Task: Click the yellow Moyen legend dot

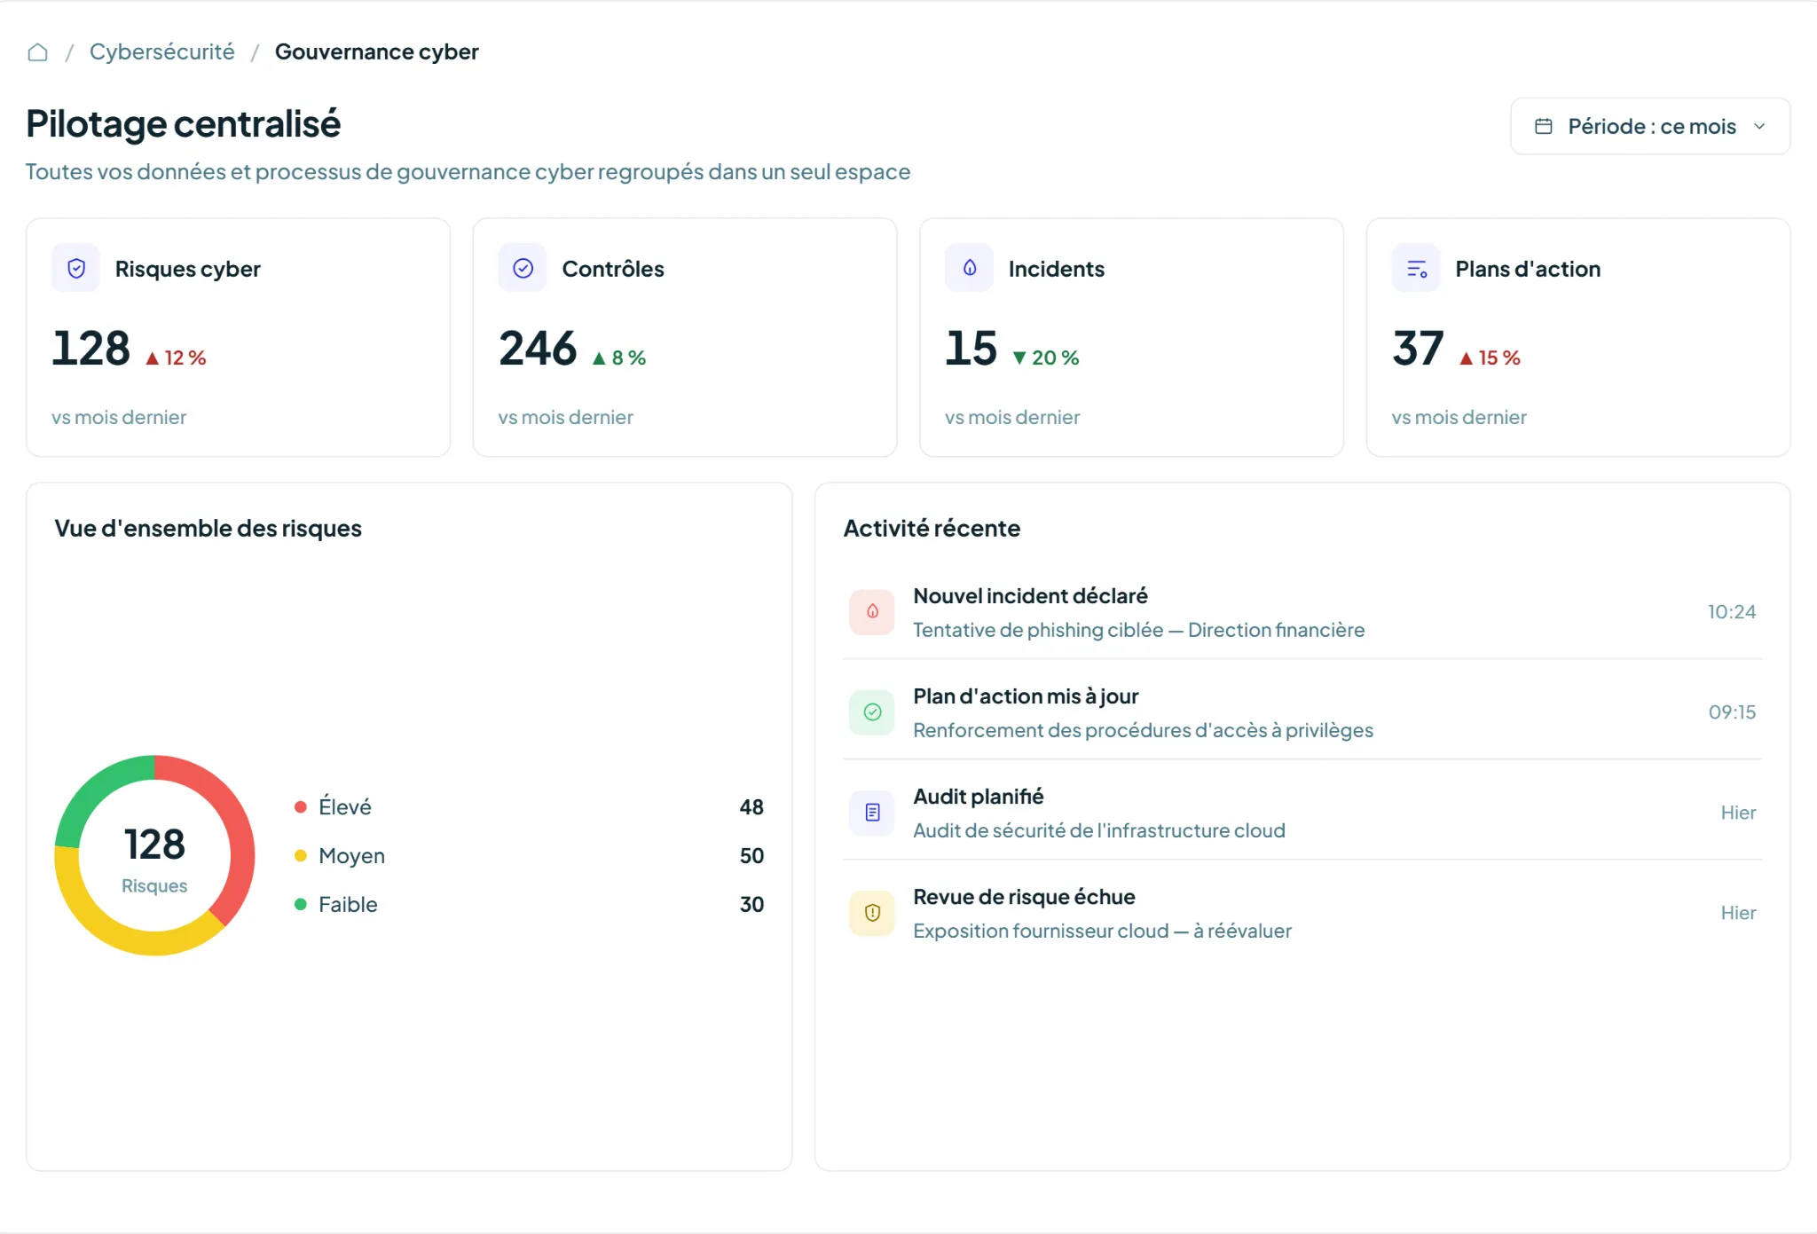Action: (301, 855)
